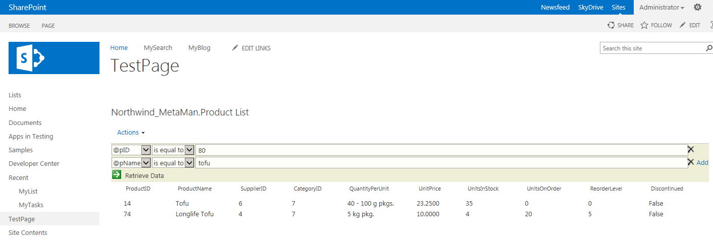The image size is (713, 246).
Task: Click the SharePoint brand text
Action: click(x=27, y=8)
